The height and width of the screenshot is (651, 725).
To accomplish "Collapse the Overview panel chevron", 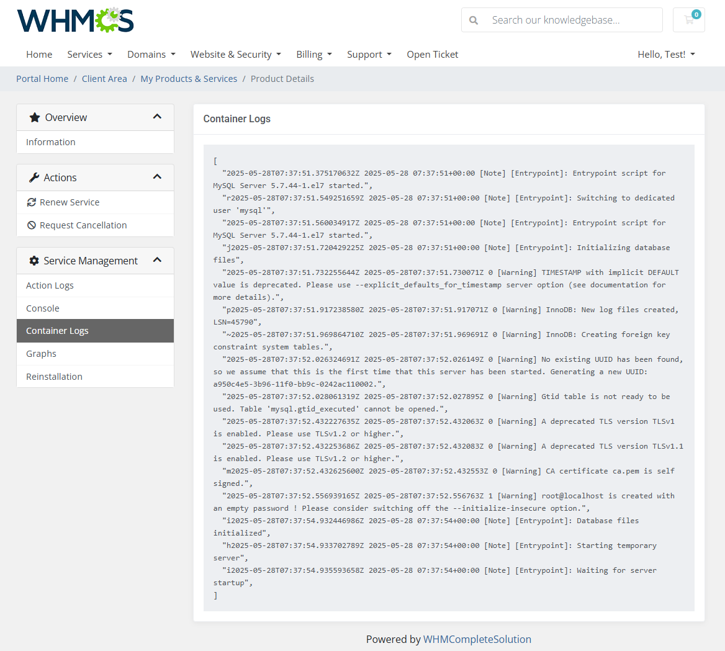I will click(157, 117).
